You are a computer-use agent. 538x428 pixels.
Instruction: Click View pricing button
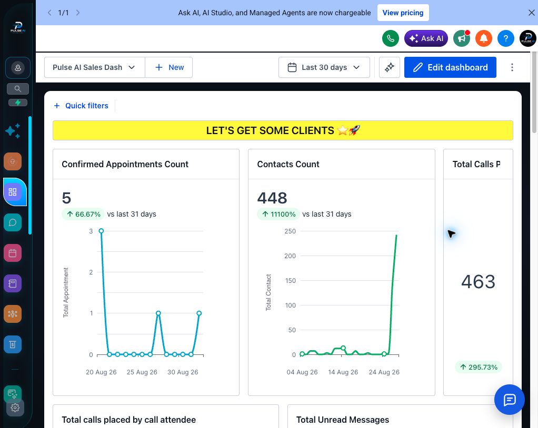[x=403, y=13]
